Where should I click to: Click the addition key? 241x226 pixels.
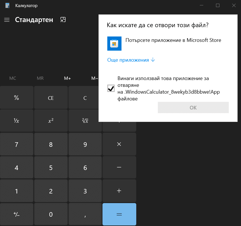[x=119, y=191]
